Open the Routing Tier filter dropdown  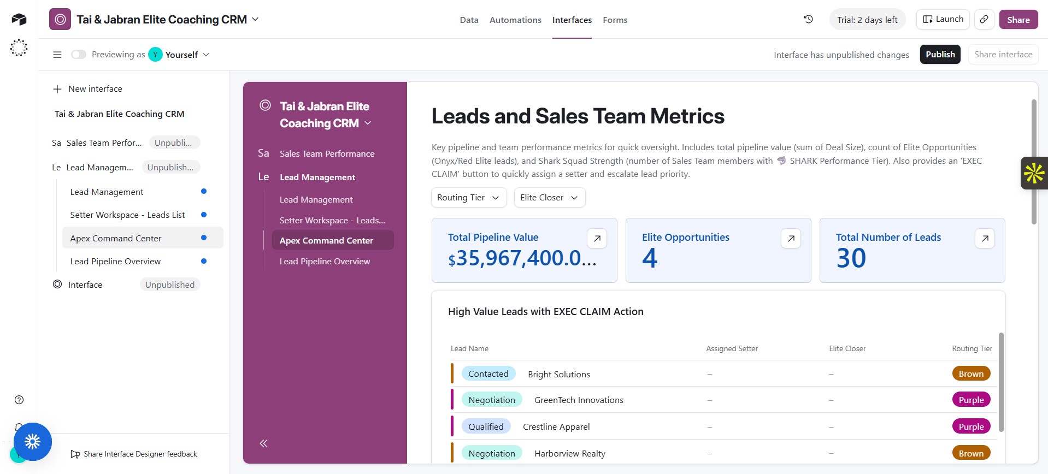[469, 198]
